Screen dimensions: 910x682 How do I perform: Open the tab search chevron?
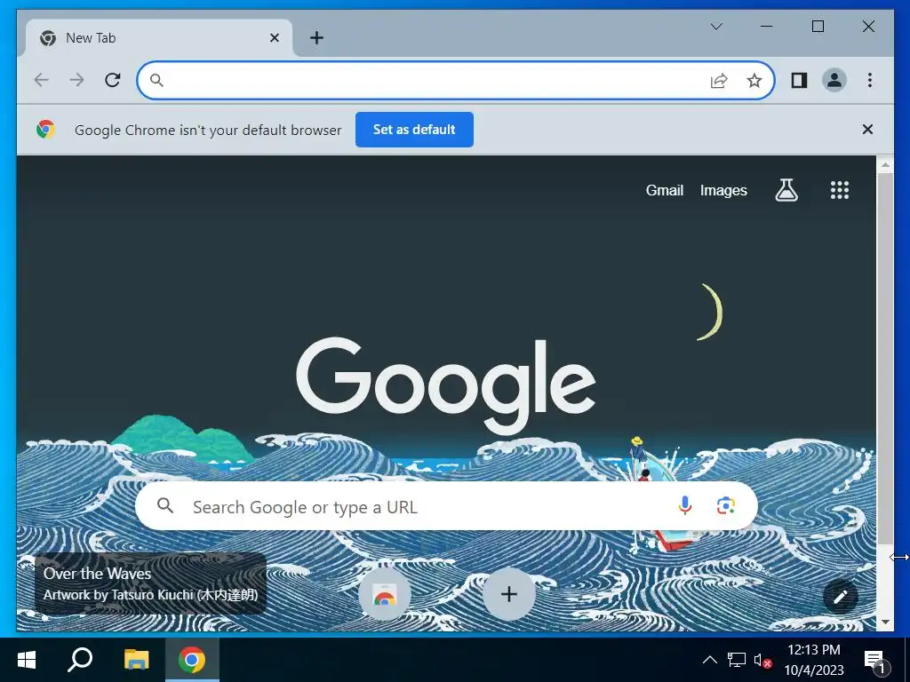(716, 26)
